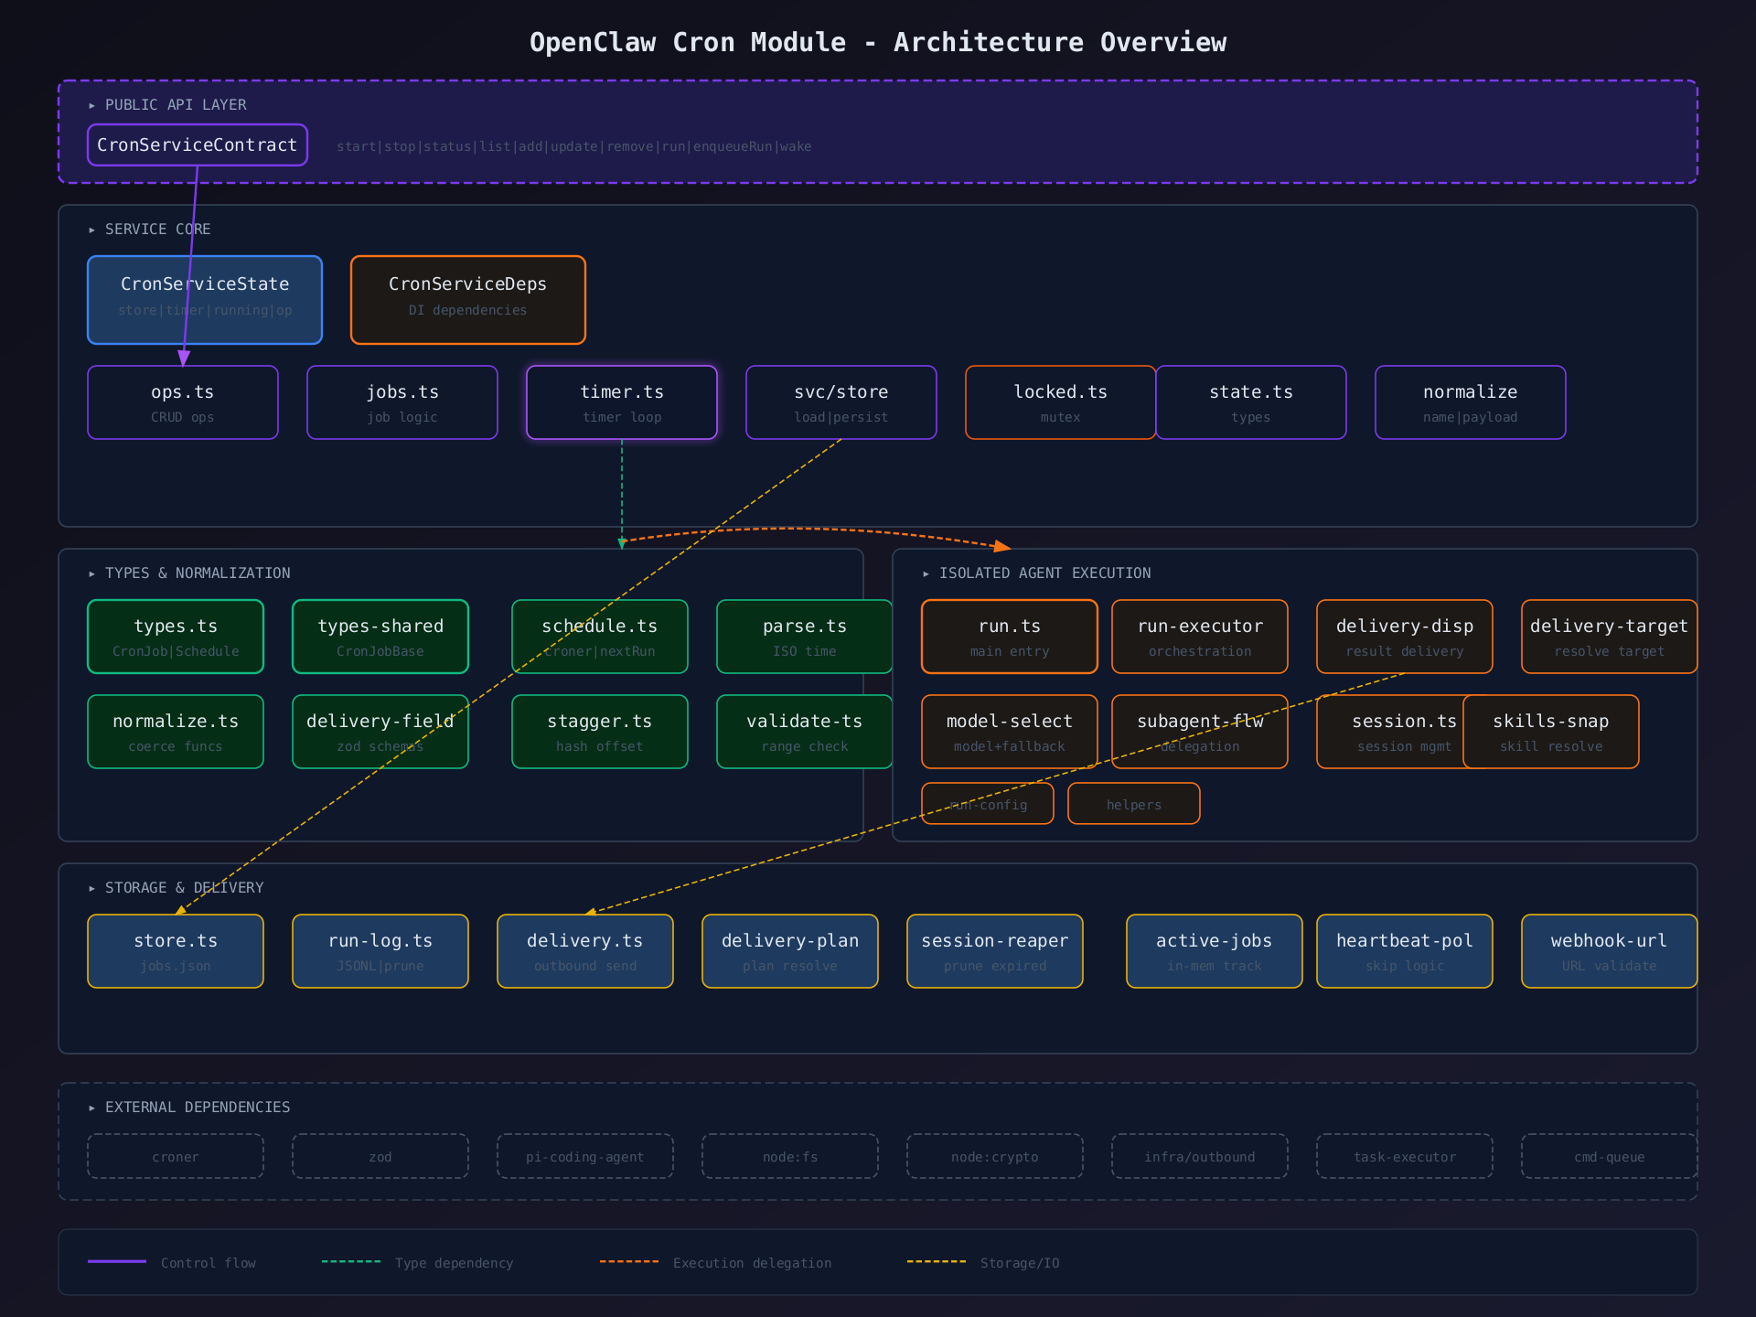Click the STORAGE & DELIVERY heading
The image size is (1756, 1317).
coord(176,888)
